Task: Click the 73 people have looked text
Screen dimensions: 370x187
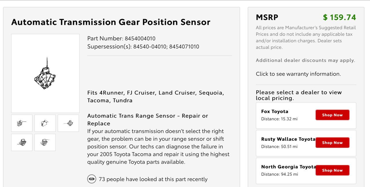Action: 153,179
